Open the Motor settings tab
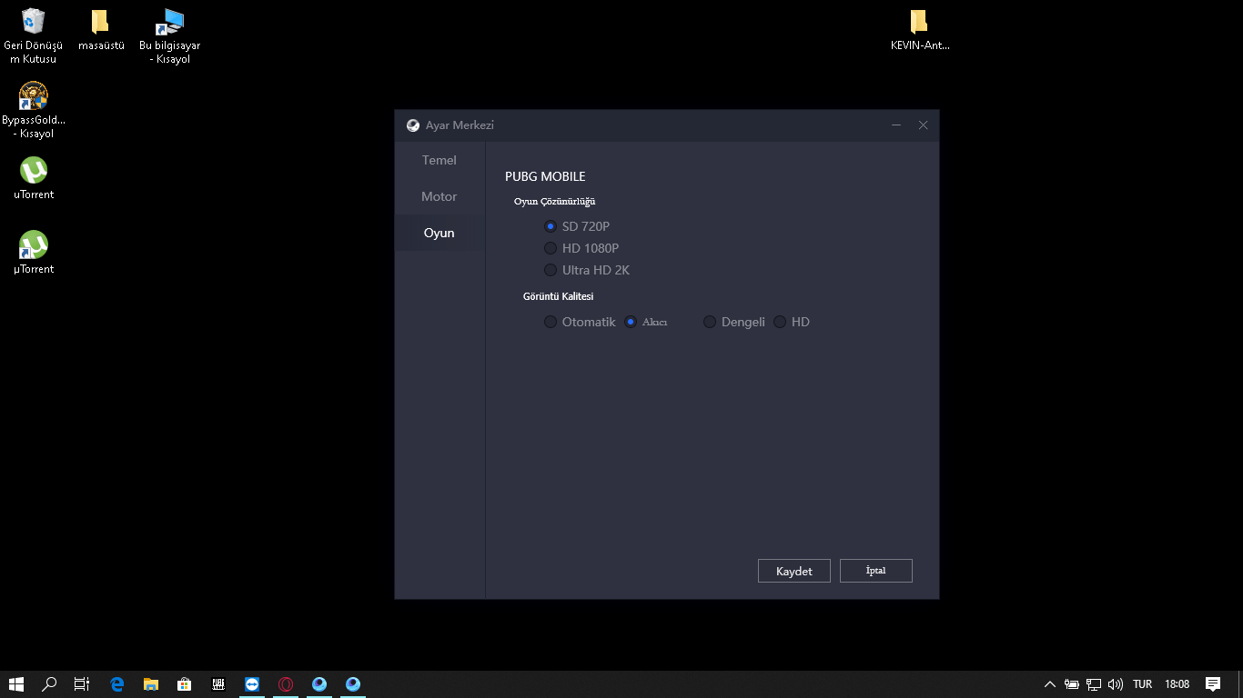 point(440,196)
